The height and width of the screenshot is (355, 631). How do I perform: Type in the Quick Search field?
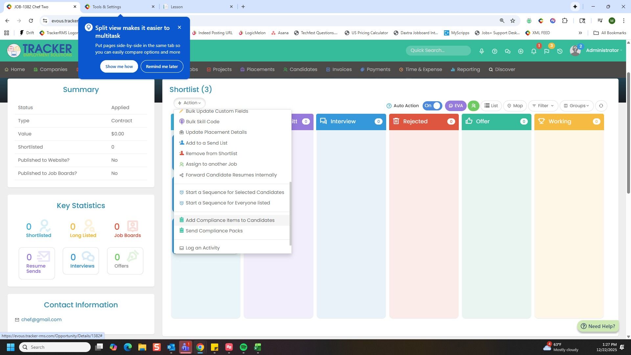pos(438,50)
